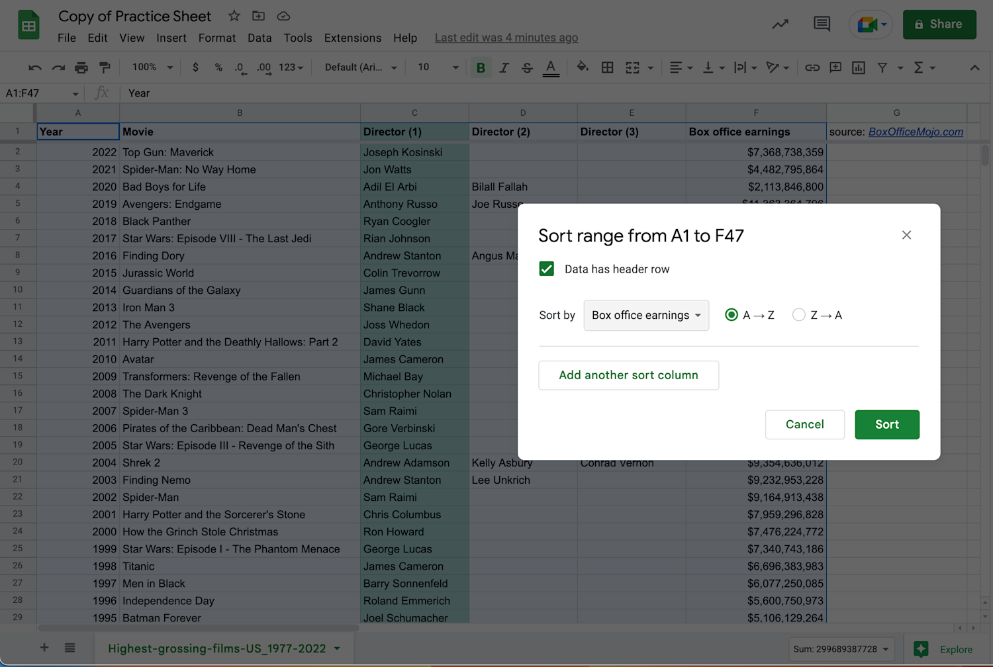The width and height of the screenshot is (993, 667).
Task: Select A to Z sort order
Action: 732,315
